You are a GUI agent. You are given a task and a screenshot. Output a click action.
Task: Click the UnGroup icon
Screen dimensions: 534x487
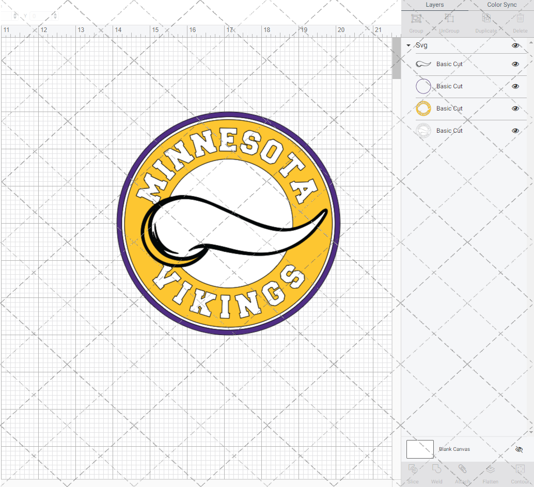pos(449,18)
